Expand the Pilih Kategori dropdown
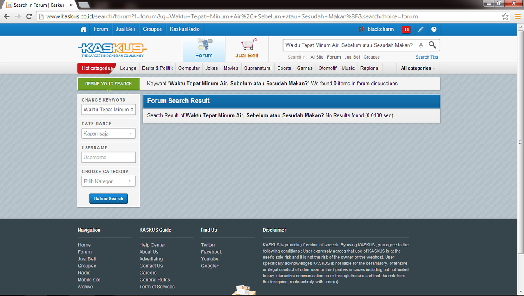 [x=108, y=181]
